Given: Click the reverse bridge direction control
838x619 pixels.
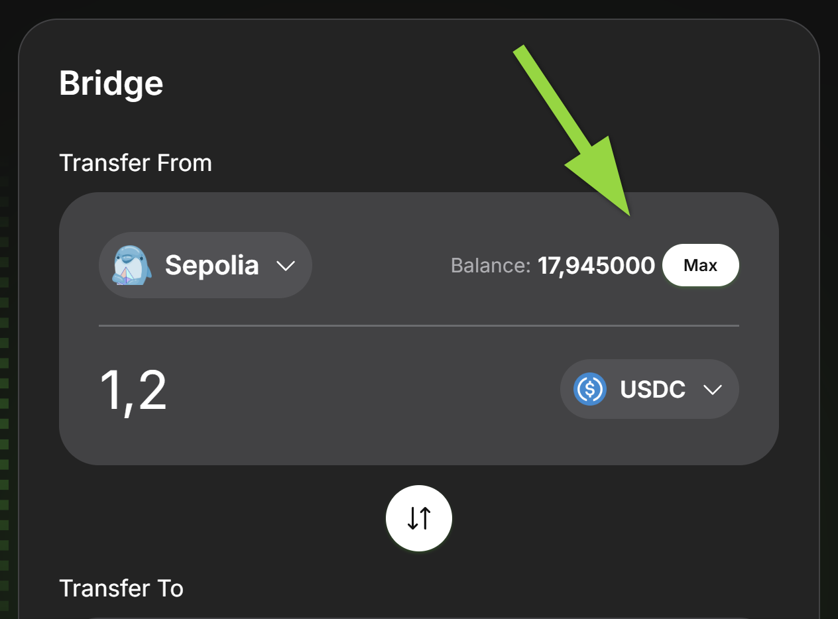Looking at the screenshot, I should (x=419, y=518).
